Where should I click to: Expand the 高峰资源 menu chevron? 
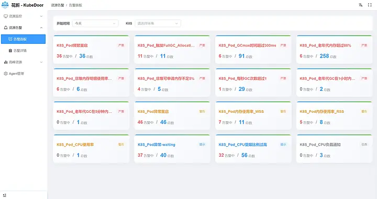[x=41, y=62]
